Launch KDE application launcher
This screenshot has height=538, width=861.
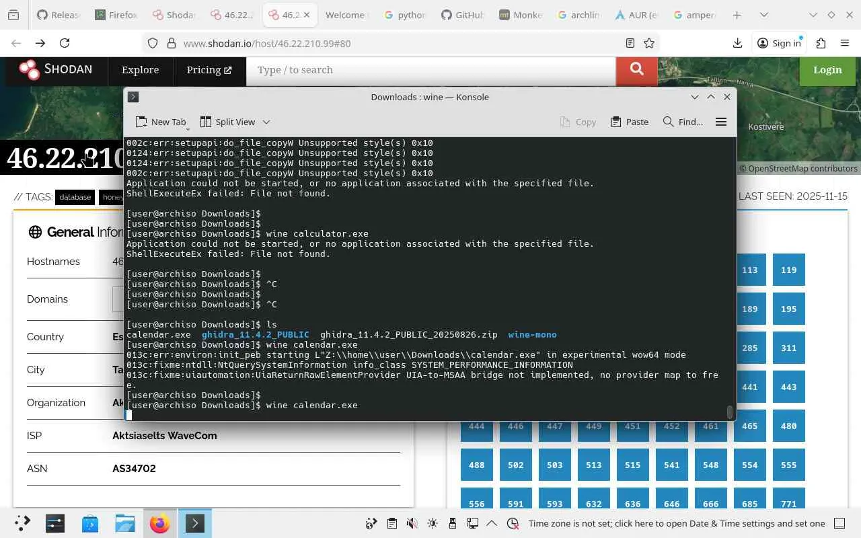[x=22, y=523]
